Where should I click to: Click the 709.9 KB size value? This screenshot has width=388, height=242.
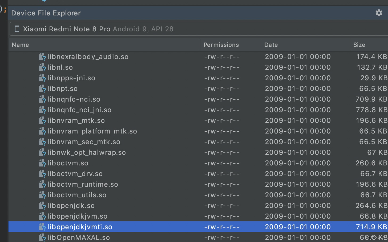coord(371,99)
